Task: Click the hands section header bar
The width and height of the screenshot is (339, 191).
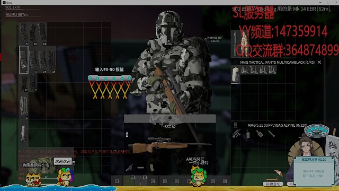Action: pyautogui.click(x=169, y=118)
